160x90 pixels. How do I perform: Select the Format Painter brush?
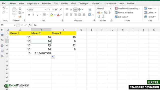pyautogui.click(x=20, y=17)
